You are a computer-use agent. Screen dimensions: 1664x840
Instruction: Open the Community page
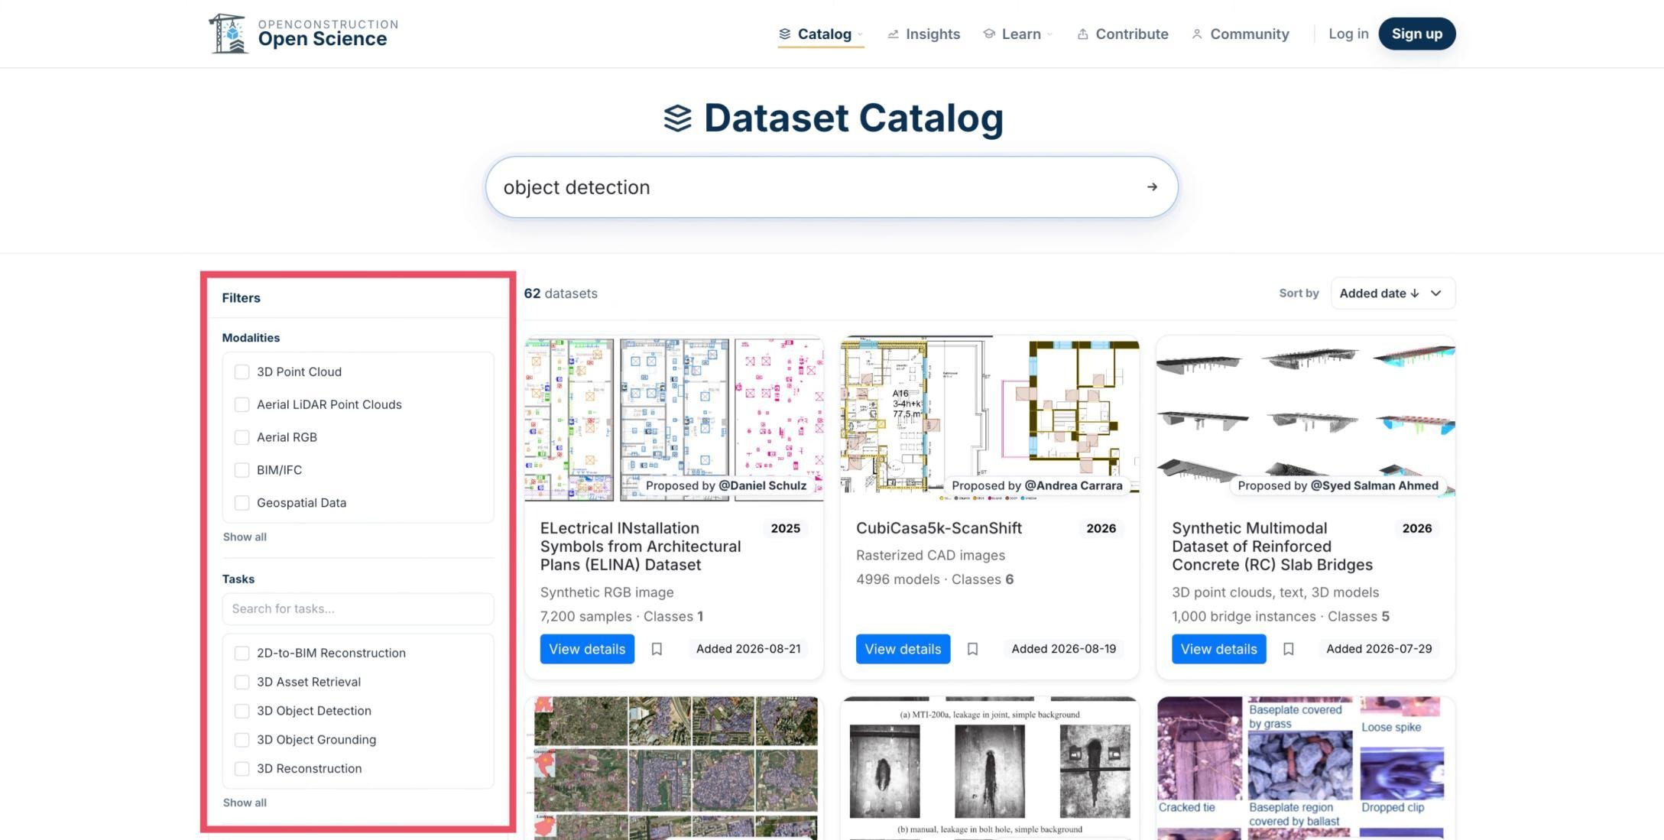pos(1240,34)
